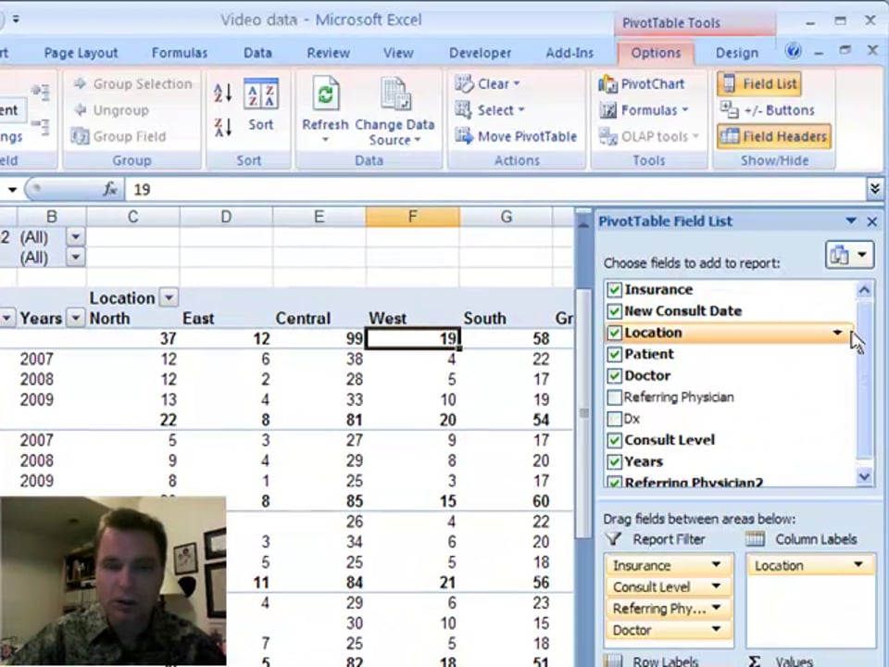Switch to the Formulas ribbon tab
Image resolution: width=889 pixels, height=667 pixels.
click(x=179, y=53)
